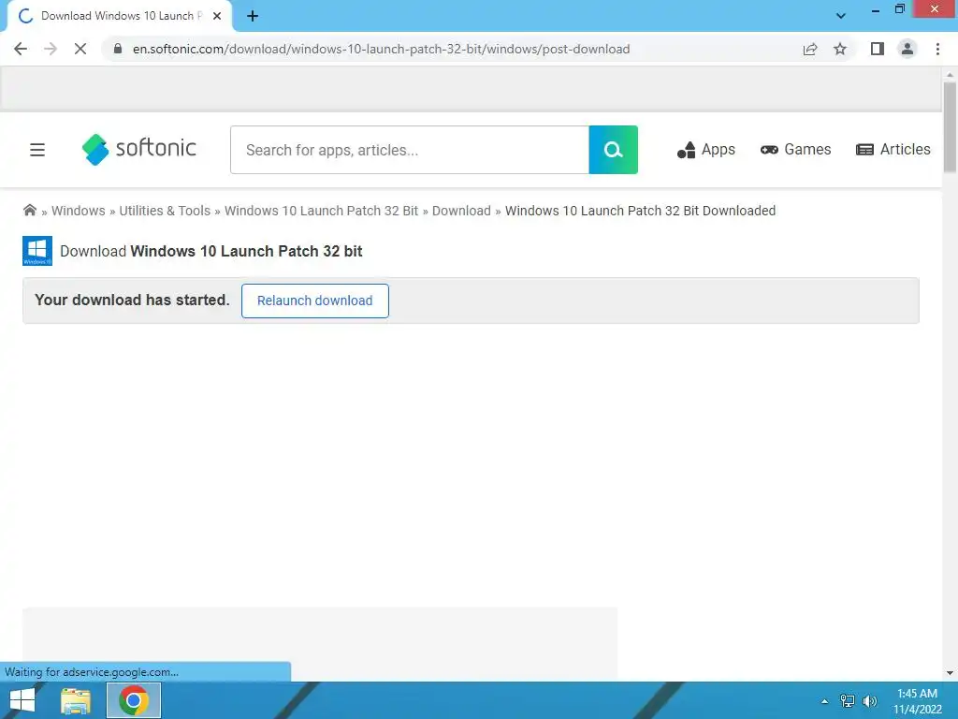This screenshot has width=958, height=719.
Task: Open the Articles section
Action: pyautogui.click(x=893, y=150)
